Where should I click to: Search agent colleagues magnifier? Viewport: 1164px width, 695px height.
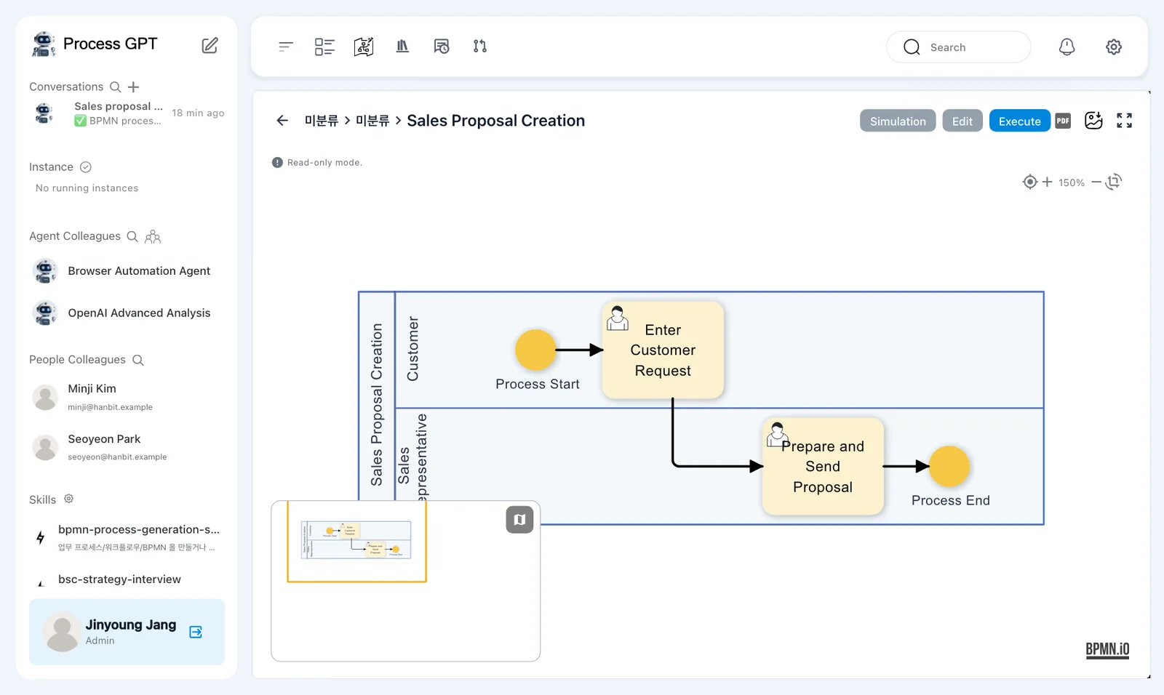132,236
